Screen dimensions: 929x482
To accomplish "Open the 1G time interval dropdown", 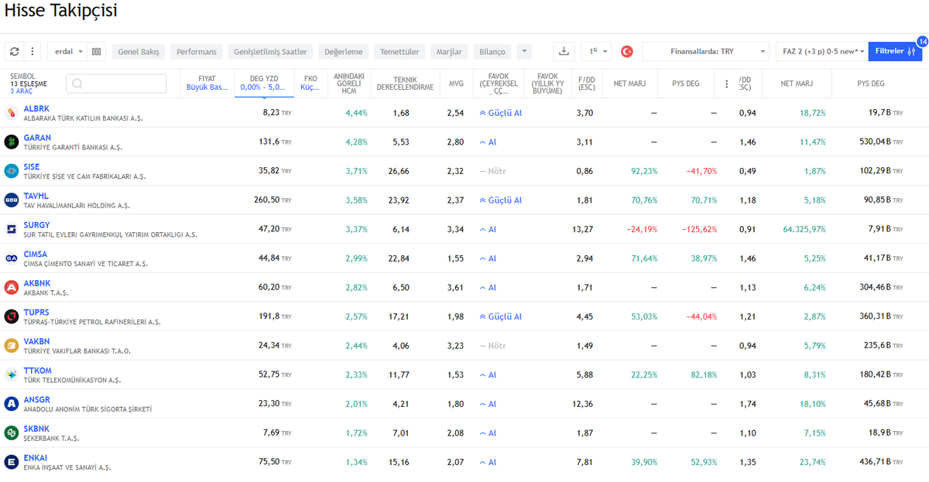I will (x=596, y=52).
